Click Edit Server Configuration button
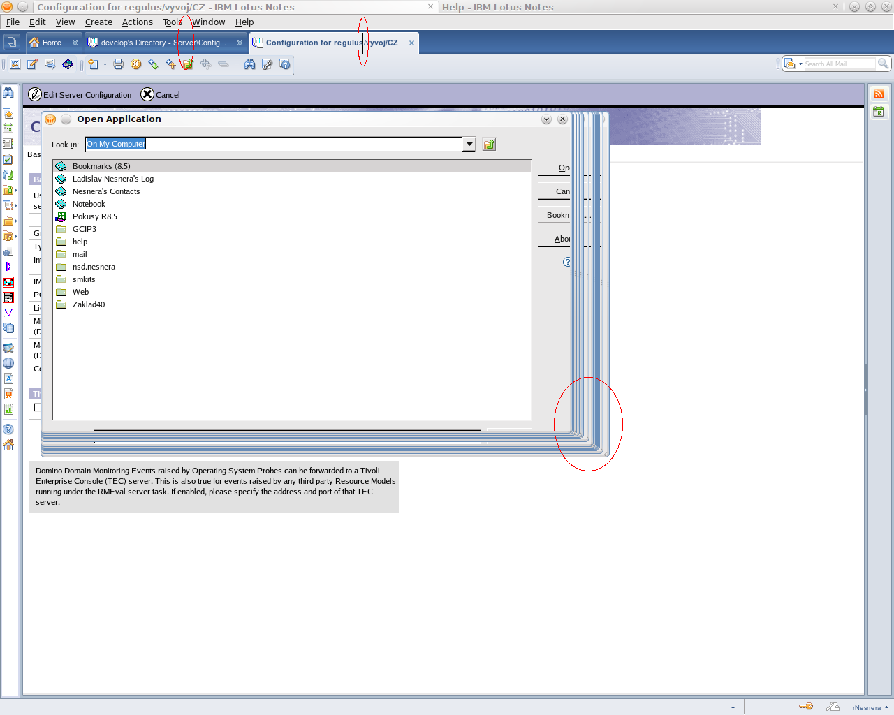Screen dimensions: 894x715 80,95
